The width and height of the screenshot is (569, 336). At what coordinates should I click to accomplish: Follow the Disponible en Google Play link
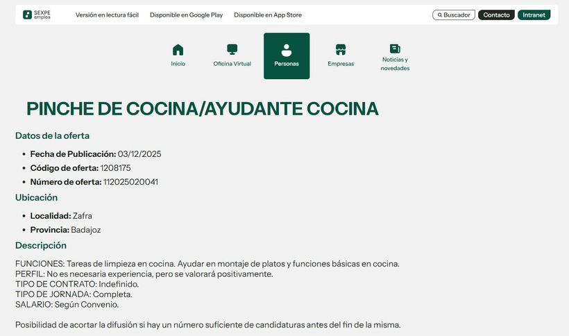[186, 15]
